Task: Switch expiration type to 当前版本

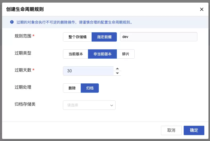Action: coord(76,54)
